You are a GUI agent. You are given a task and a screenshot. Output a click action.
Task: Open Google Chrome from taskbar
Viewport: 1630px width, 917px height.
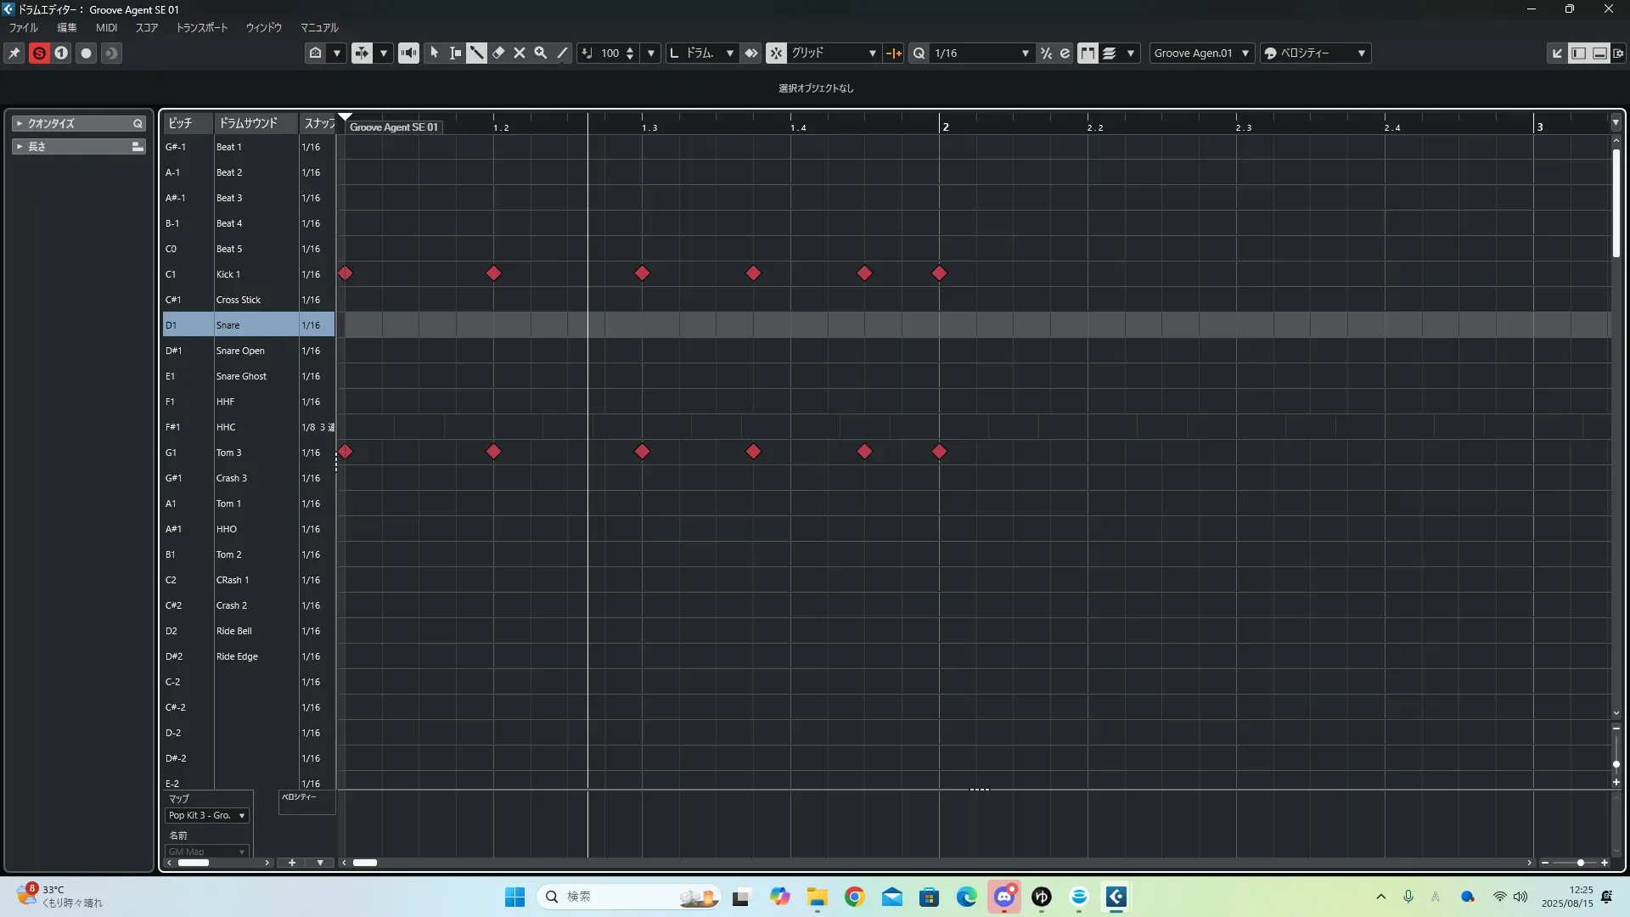pyautogui.click(x=854, y=897)
